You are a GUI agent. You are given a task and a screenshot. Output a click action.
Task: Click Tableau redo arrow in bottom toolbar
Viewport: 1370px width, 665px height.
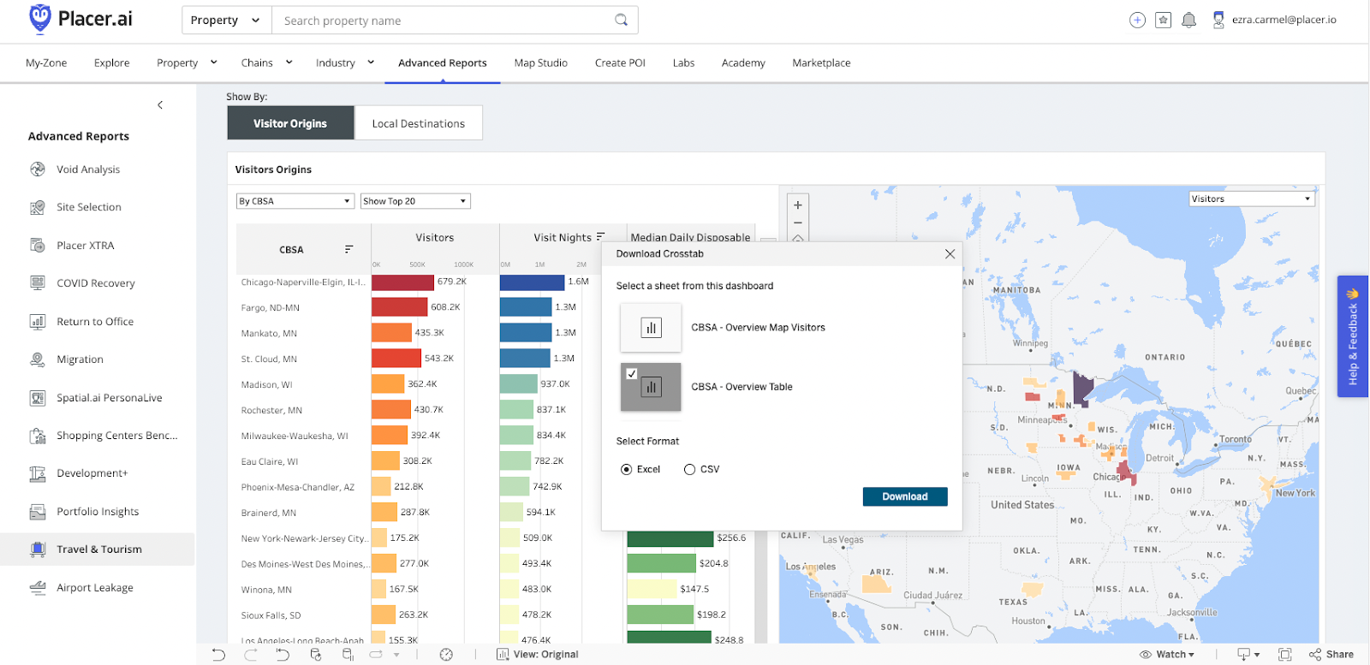(250, 655)
